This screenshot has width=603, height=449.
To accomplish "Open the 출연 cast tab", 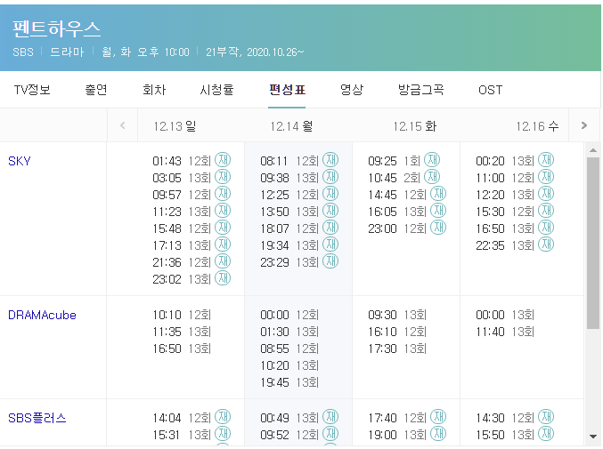I will [x=96, y=90].
